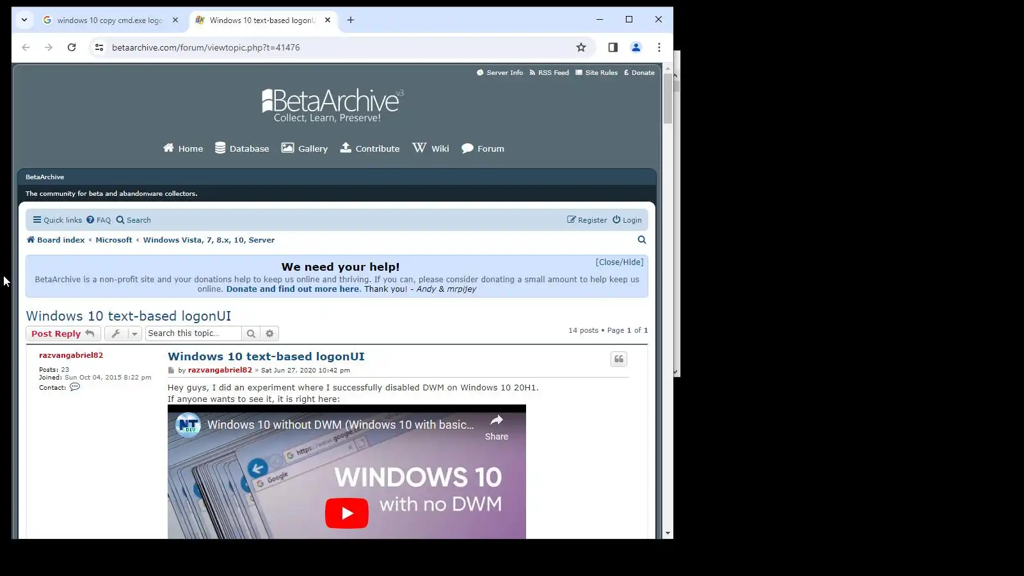Open the RSS Feed link
This screenshot has width=1024, height=576.
point(549,73)
